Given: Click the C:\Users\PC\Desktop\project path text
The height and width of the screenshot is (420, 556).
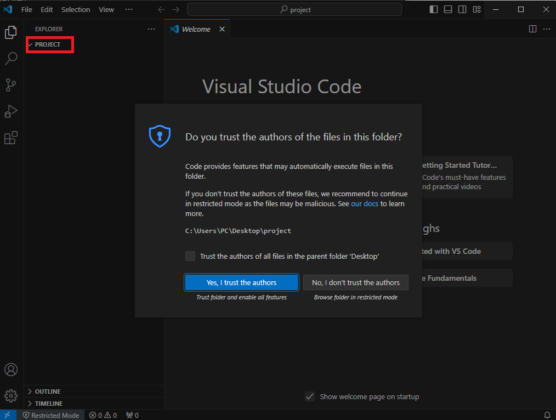Looking at the screenshot, I should click(238, 231).
